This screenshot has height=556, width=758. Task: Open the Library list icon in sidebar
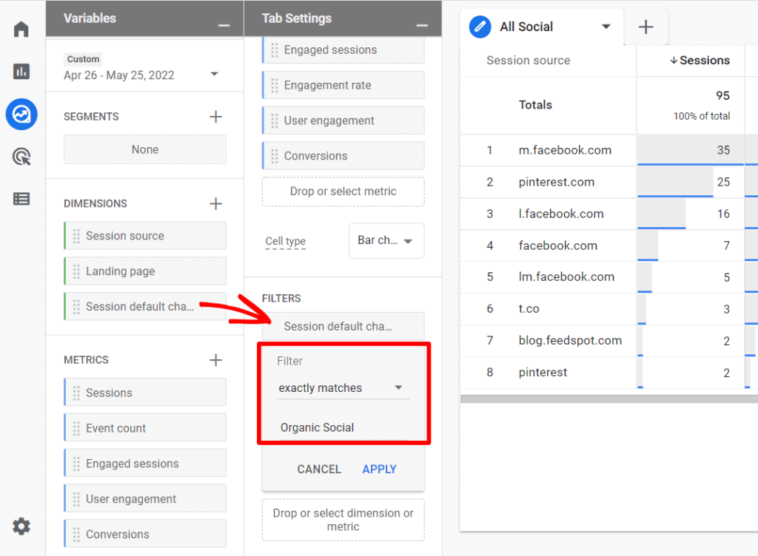click(21, 199)
